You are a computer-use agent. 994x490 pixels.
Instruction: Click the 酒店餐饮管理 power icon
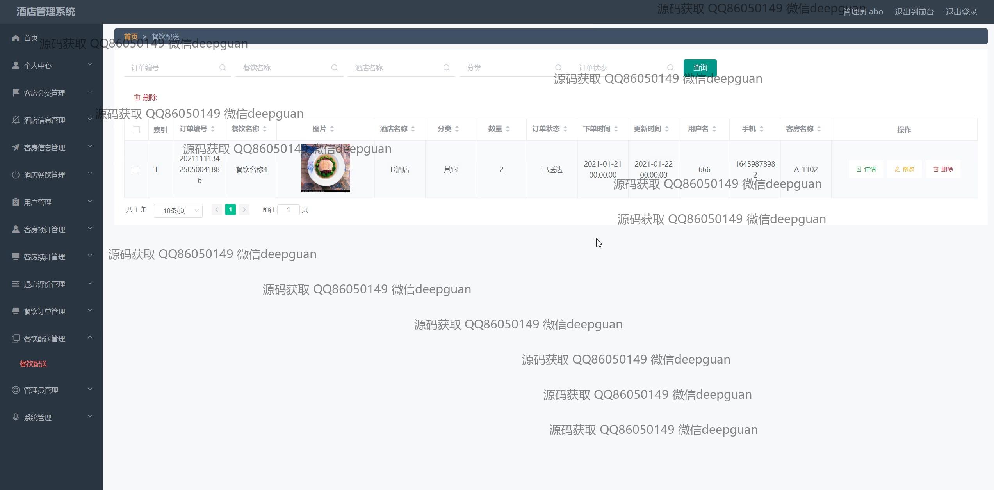(x=16, y=175)
